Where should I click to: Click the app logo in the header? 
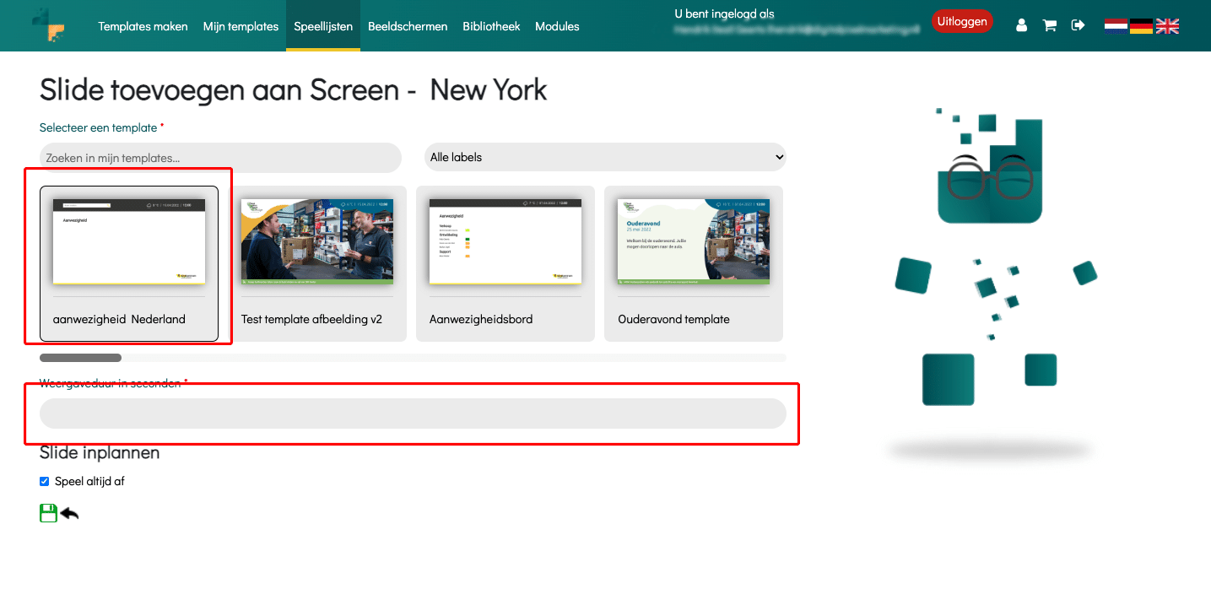coord(48,25)
